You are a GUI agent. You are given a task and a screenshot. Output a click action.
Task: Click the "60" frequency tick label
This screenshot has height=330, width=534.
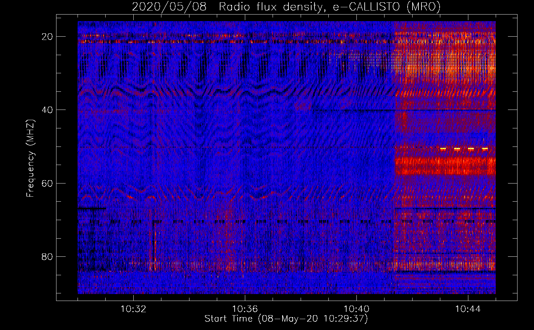point(48,183)
